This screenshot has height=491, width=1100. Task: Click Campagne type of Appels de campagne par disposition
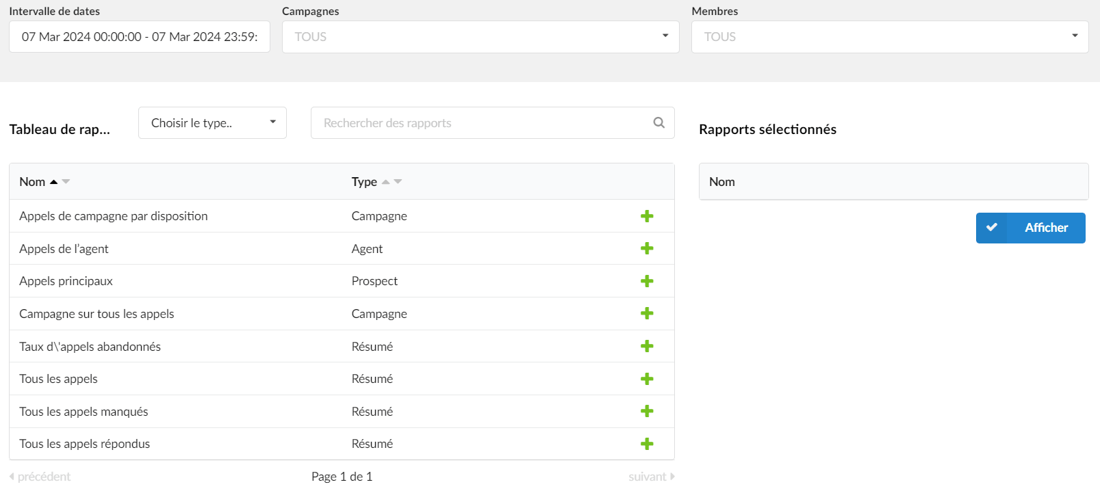379,216
